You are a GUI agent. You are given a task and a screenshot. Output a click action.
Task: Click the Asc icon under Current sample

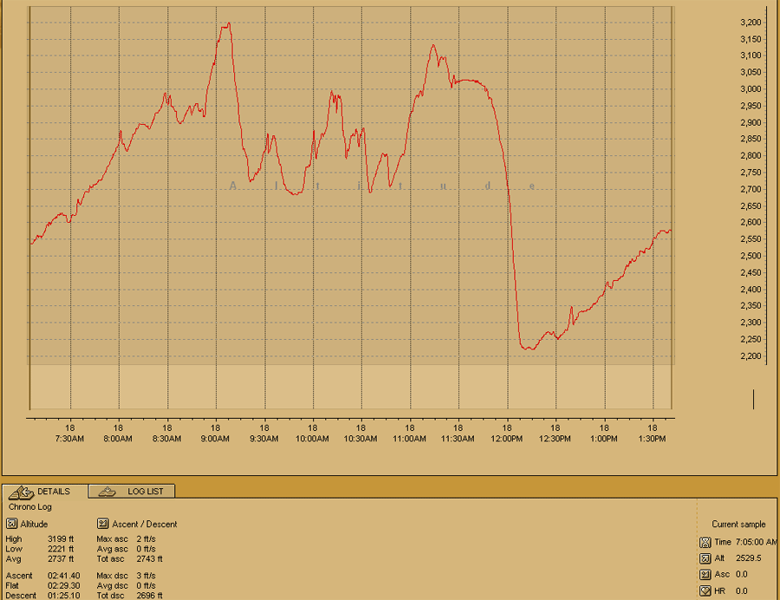tap(705, 574)
